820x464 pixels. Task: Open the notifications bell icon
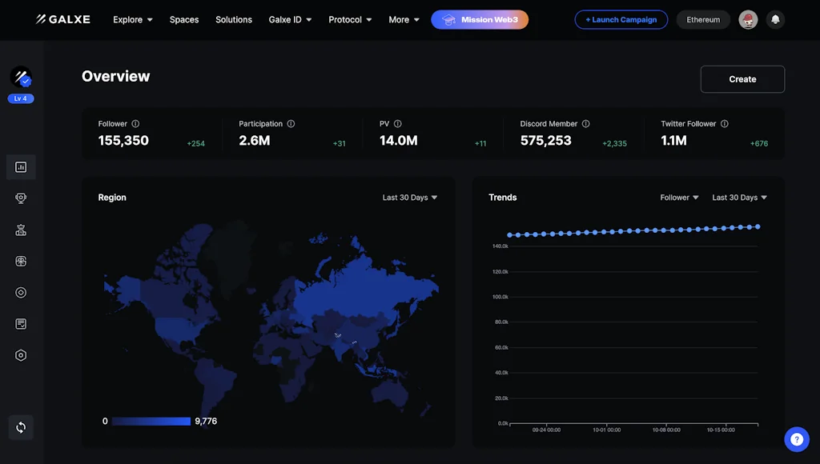775,20
